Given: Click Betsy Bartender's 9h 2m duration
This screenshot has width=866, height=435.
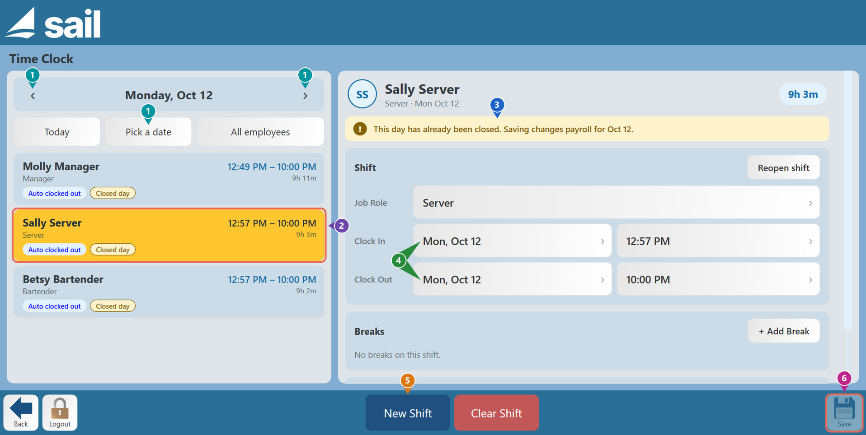Looking at the screenshot, I should [x=306, y=291].
